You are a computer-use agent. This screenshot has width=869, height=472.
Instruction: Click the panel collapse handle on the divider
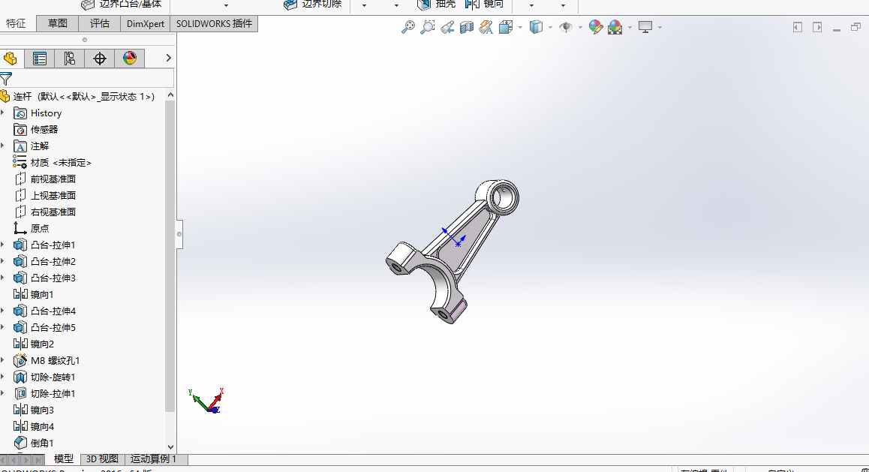point(179,234)
